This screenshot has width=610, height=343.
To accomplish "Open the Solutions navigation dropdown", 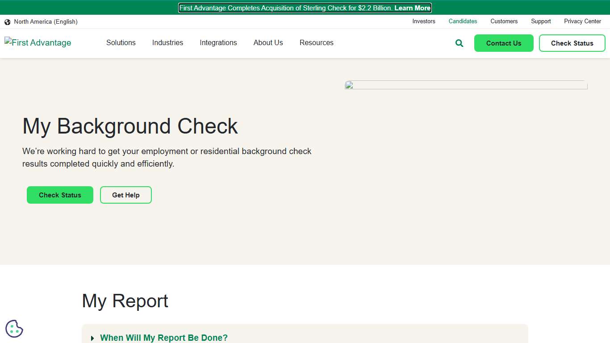I will point(121,43).
